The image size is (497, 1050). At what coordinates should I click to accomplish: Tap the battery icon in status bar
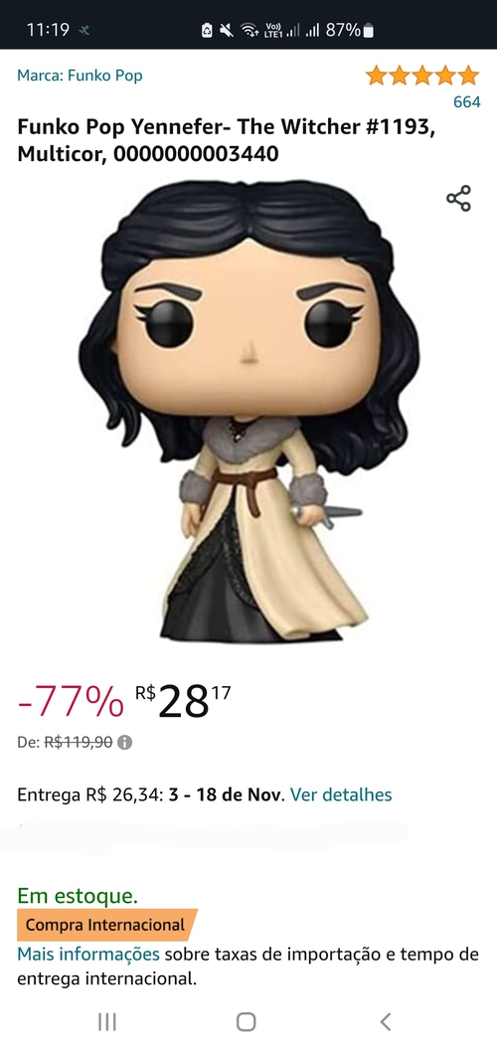coord(369,30)
